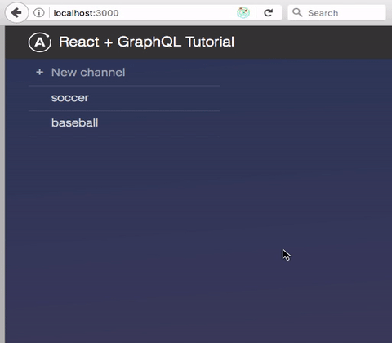Reload the page with the refresh icon
The width and height of the screenshot is (392, 343).
(x=269, y=12)
